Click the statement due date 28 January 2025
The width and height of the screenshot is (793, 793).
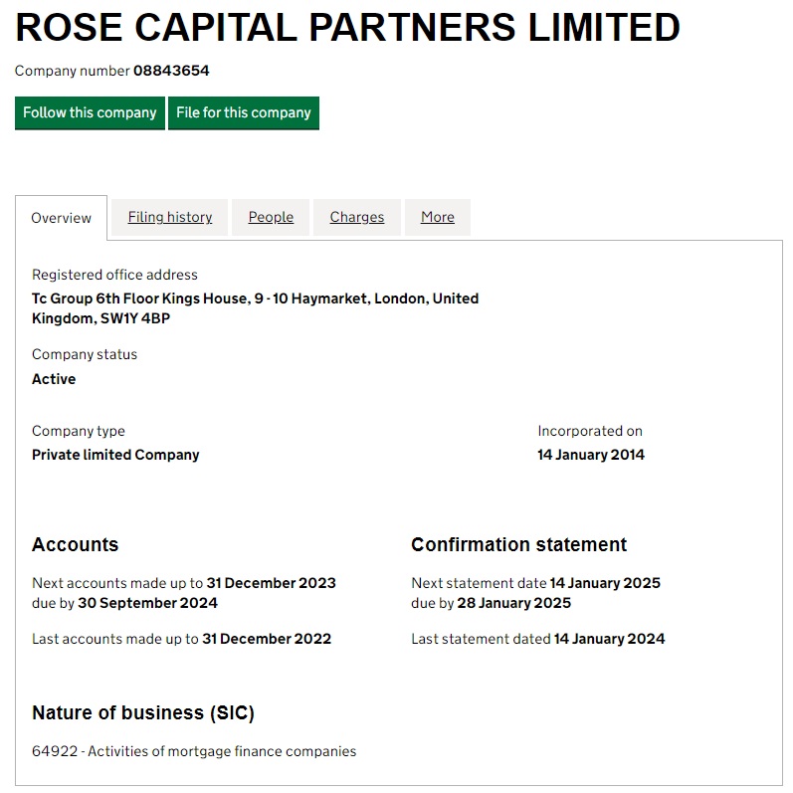click(x=513, y=603)
